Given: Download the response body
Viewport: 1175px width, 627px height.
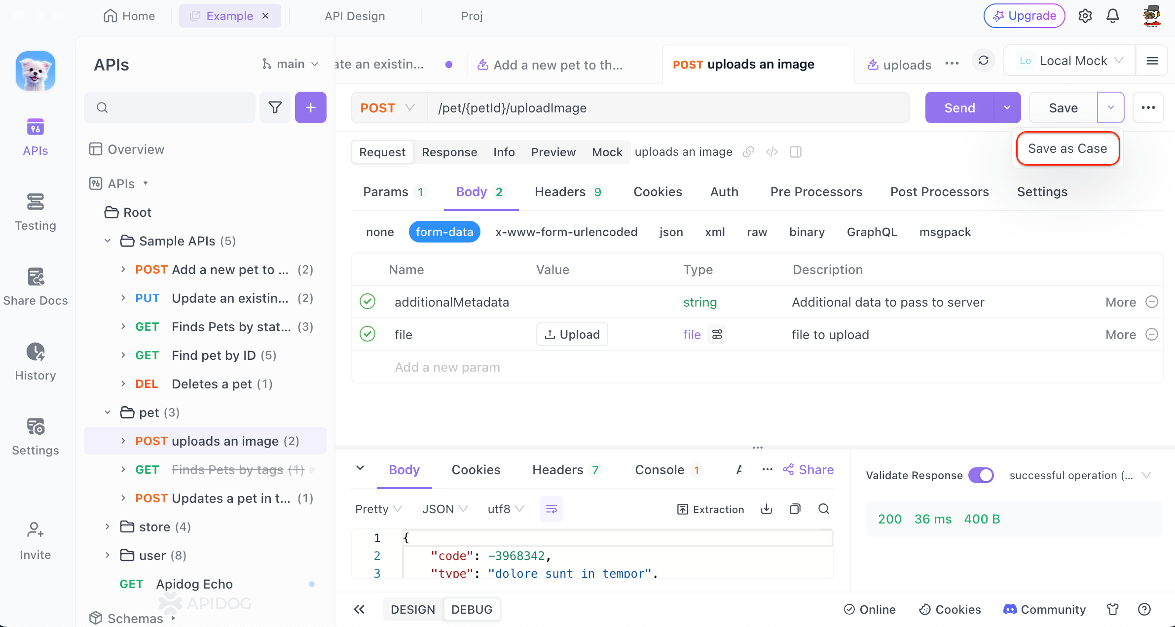Looking at the screenshot, I should pos(767,509).
